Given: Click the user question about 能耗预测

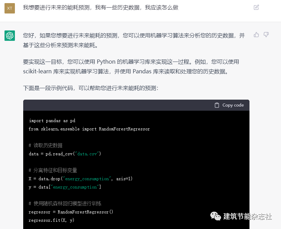Looking at the screenshot, I should [x=101, y=8].
